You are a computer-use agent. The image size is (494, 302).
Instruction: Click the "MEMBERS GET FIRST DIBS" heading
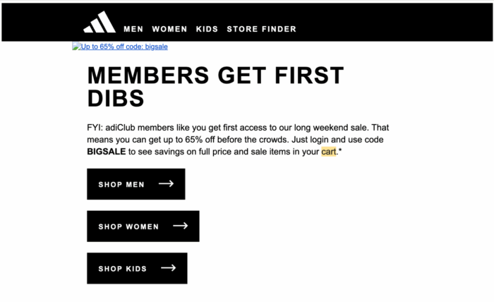pyautogui.click(x=215, y=86)
